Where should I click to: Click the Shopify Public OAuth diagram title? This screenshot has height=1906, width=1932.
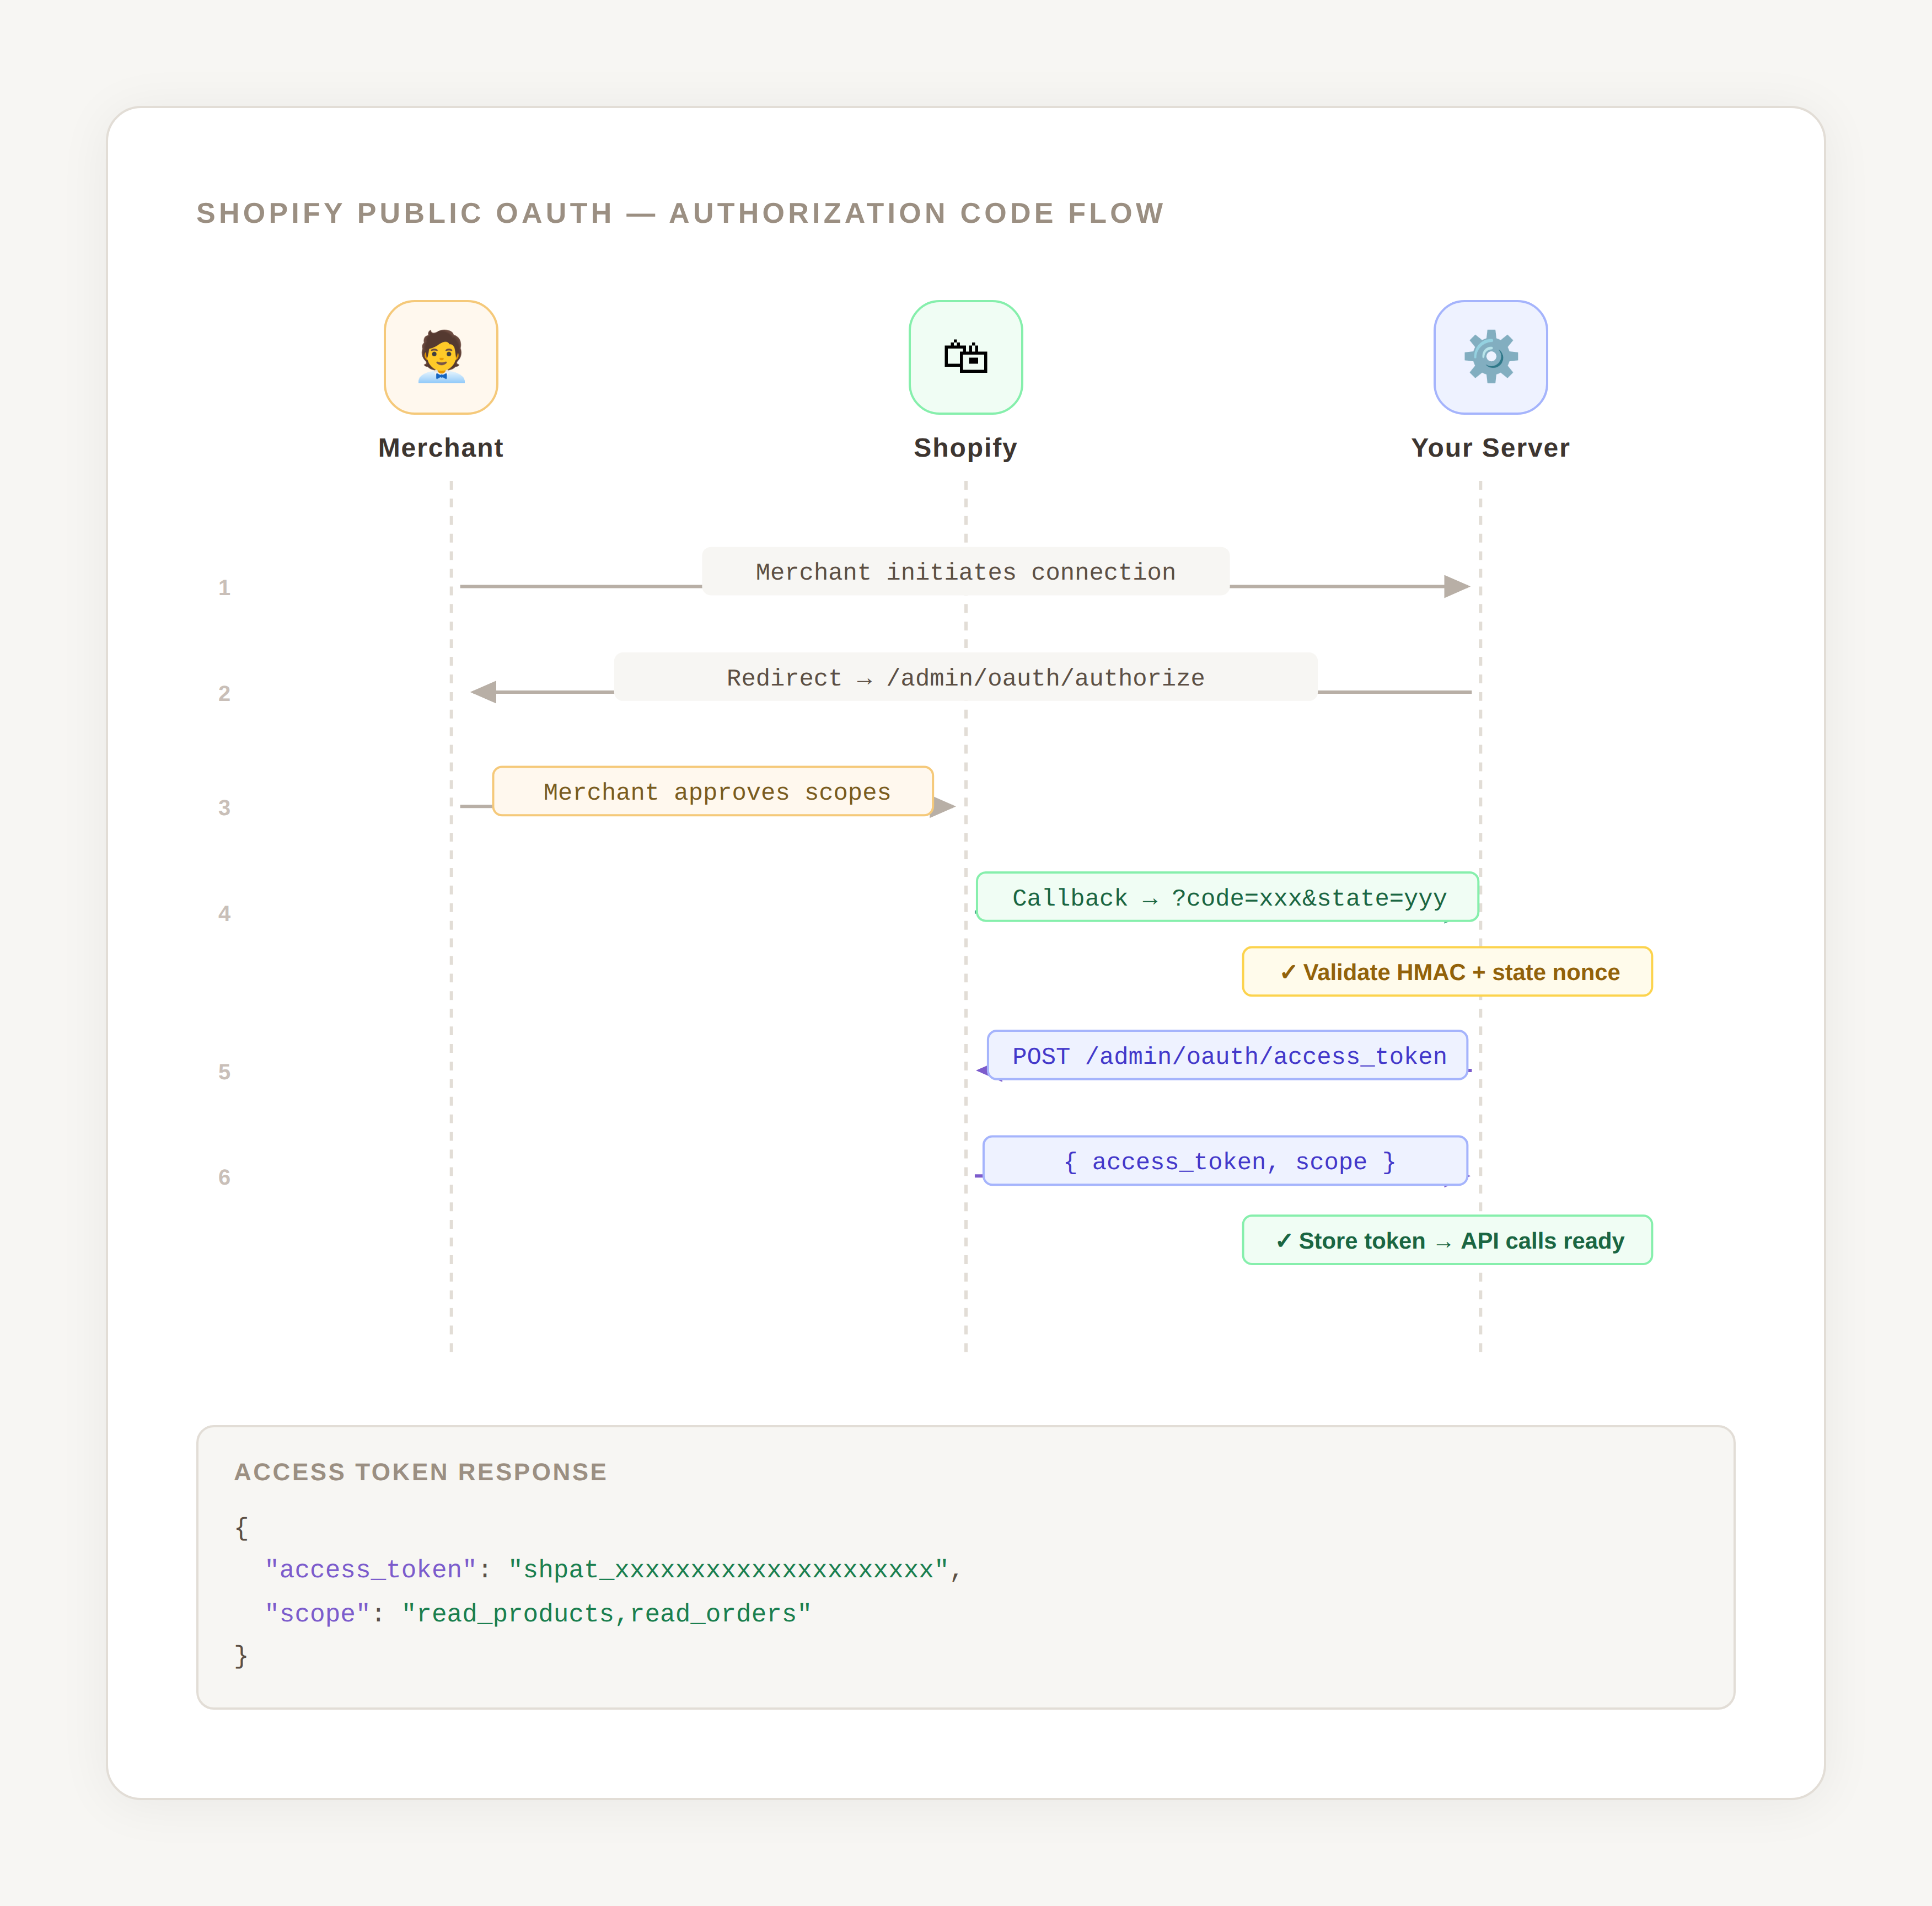point(680,213)
